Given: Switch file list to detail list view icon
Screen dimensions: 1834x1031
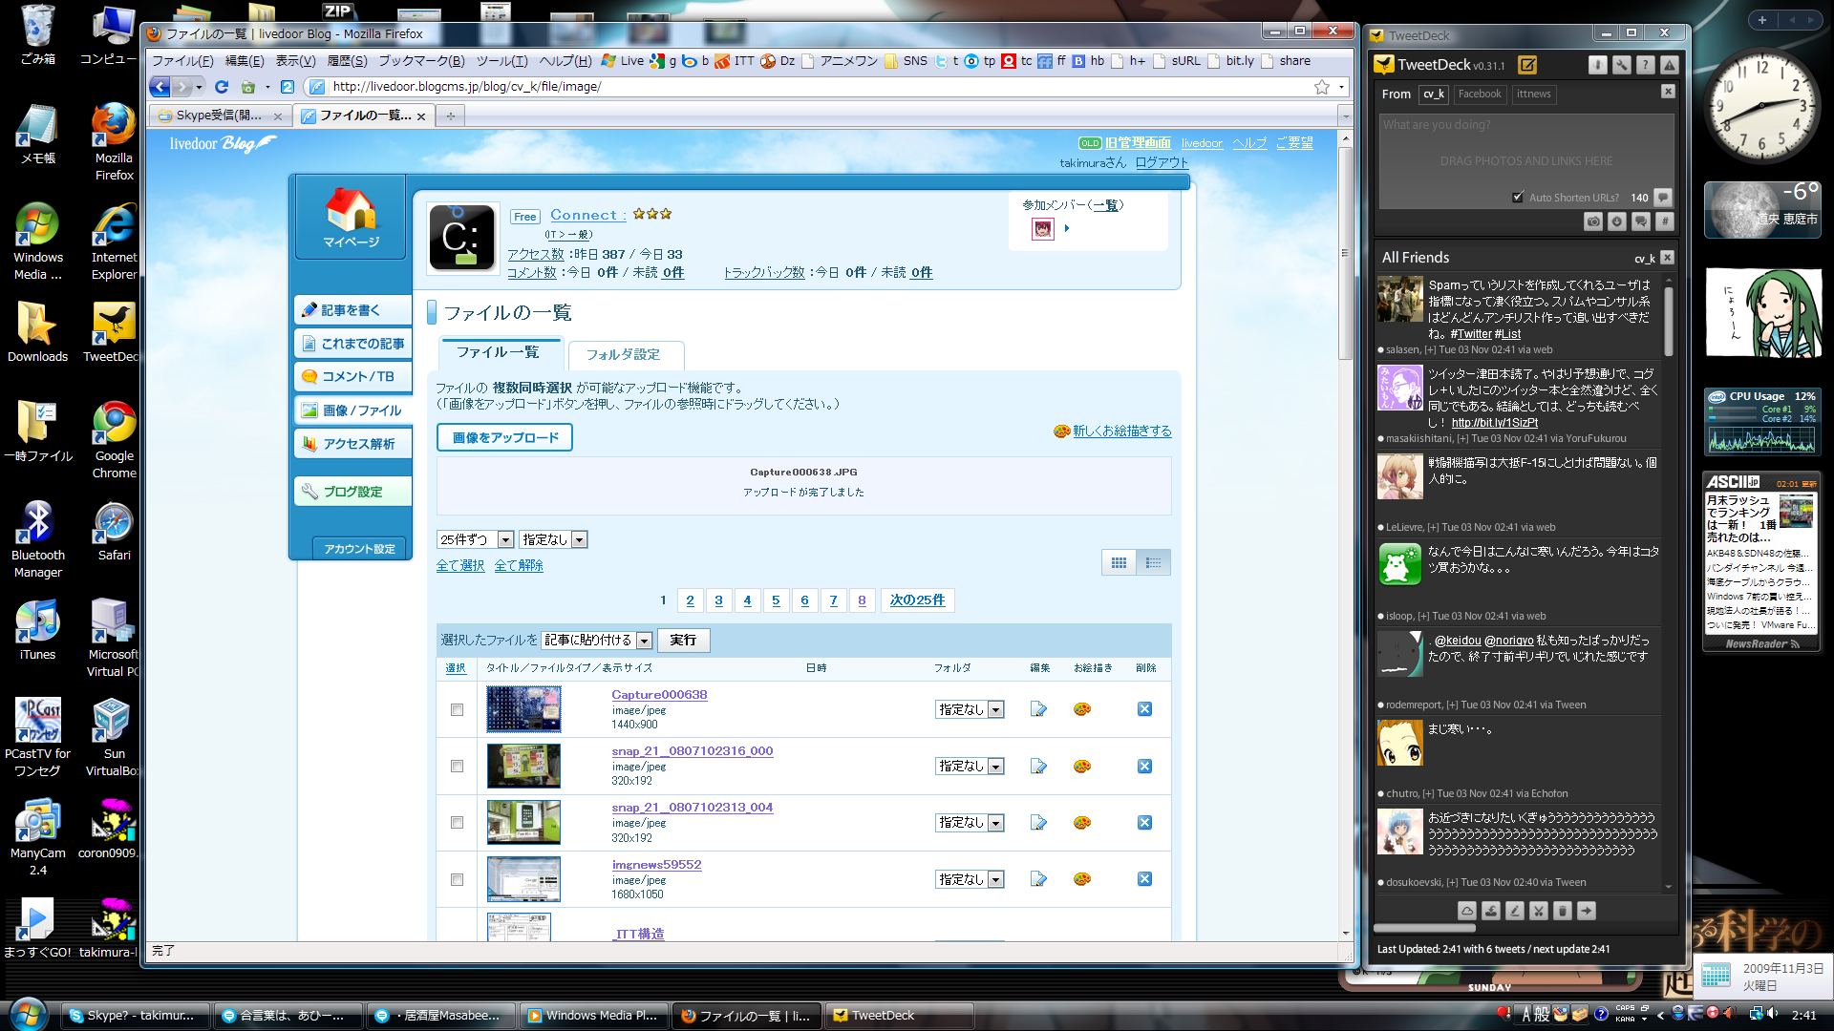Looking at the screenshot, I should click(x=1153, y=563).
